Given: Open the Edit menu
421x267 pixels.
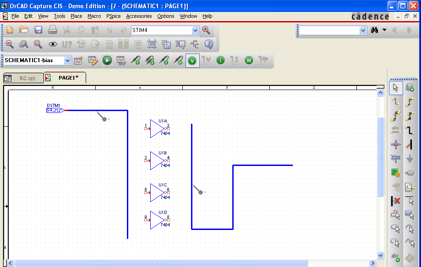Looking at the screenshot, I should point(28,16).
